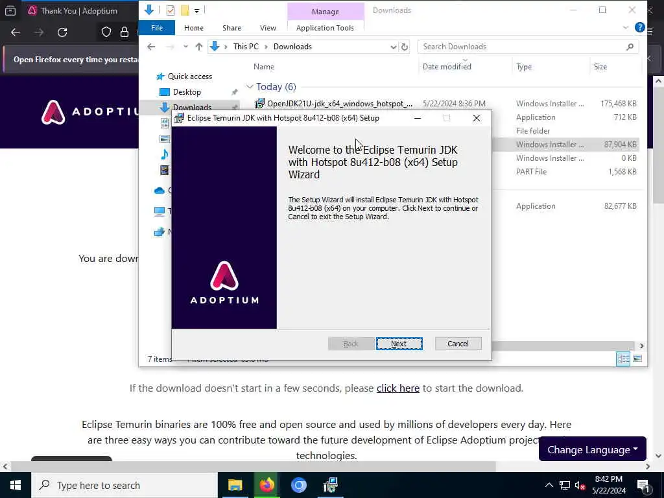Click the Firefox page horizontal scrollbar
The height and width of the screenshot is (498, 664).
(253, 467)
